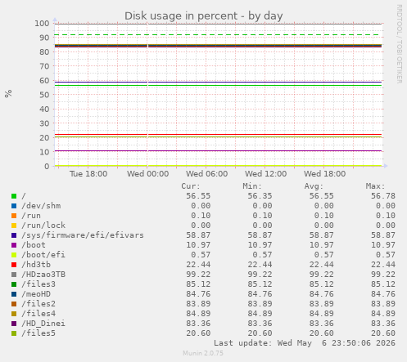407x362 pixels.
Task: Click the /sys/firmware/efi/efivars legend label
Action: click(x=83, y=235)
